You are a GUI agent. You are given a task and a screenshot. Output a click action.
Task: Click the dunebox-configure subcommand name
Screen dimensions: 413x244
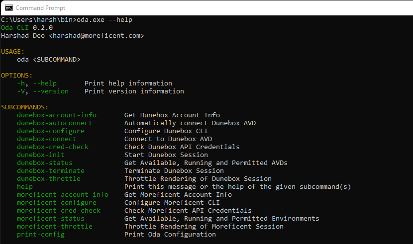51,131
